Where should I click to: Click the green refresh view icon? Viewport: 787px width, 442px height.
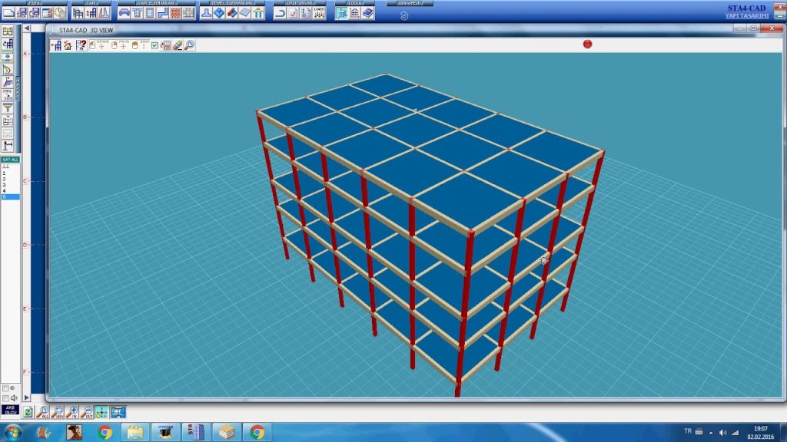[28, 412]
